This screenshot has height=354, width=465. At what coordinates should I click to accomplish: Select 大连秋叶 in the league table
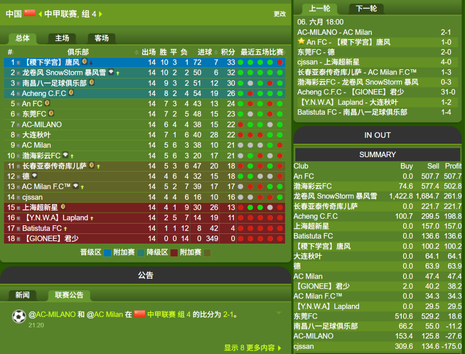pyautogui.click(x=37, y=135)
